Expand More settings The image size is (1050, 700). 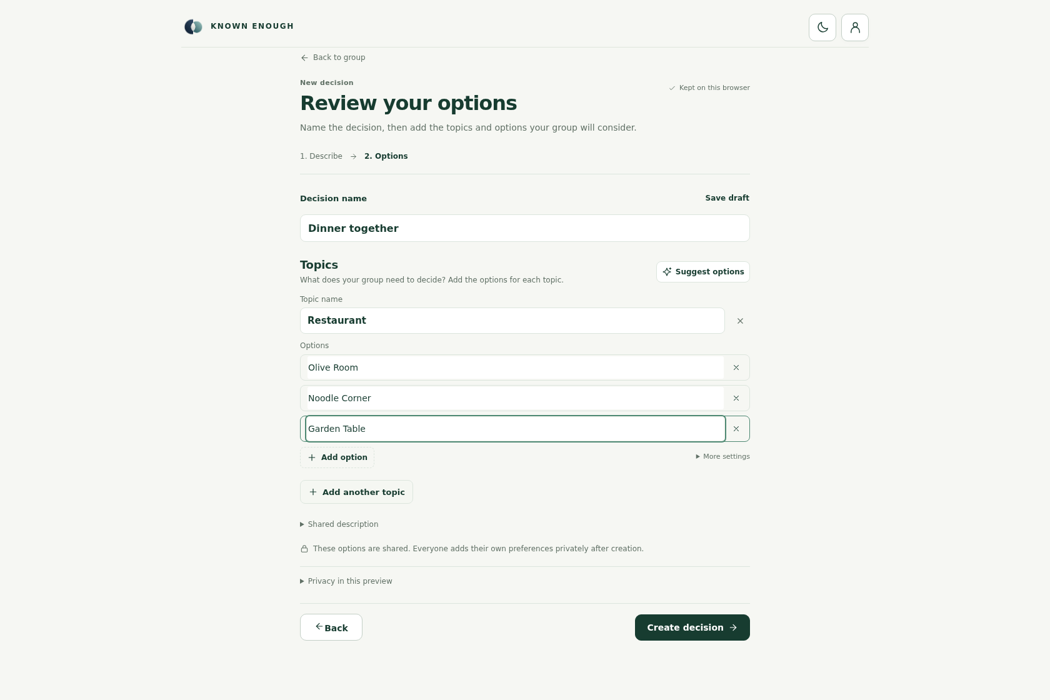[722, 456]
